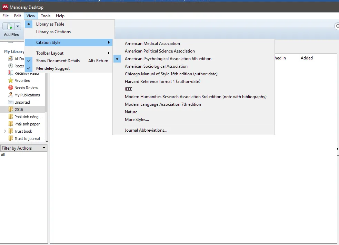Image resolution: width=339 pixels, height=245 pixels.
Task: Open the Recently Read book icon
Action: click(x=11, y=73)
